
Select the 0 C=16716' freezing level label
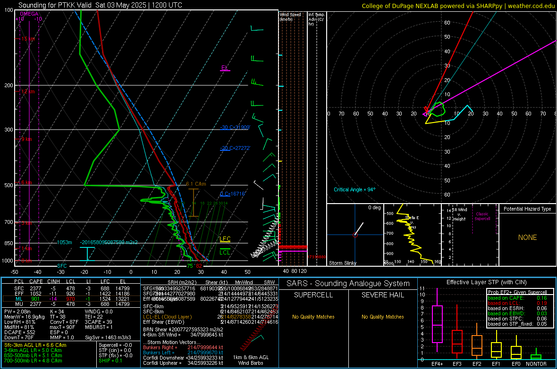pos(233,194)
